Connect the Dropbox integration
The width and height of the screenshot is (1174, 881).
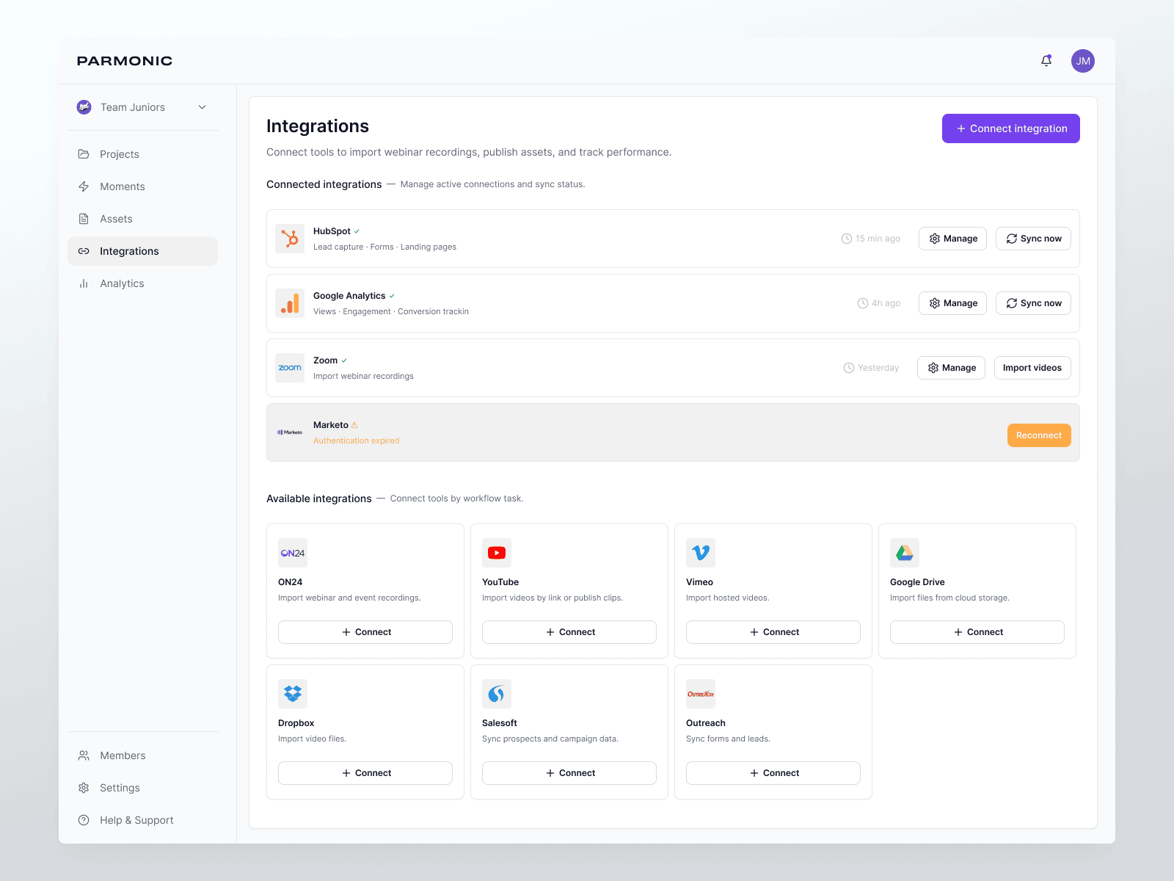coord(365,773)
